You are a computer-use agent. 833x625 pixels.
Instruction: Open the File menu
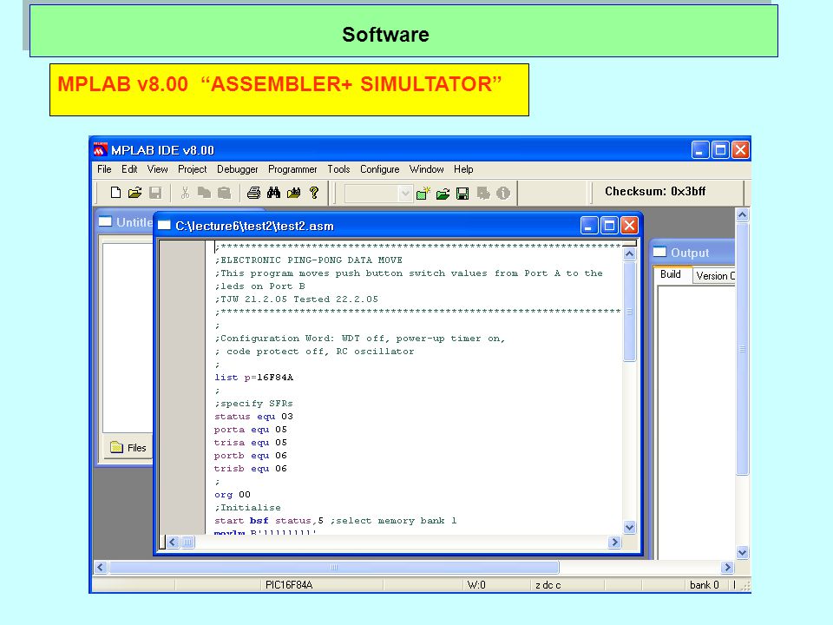(x=104, y=169)
